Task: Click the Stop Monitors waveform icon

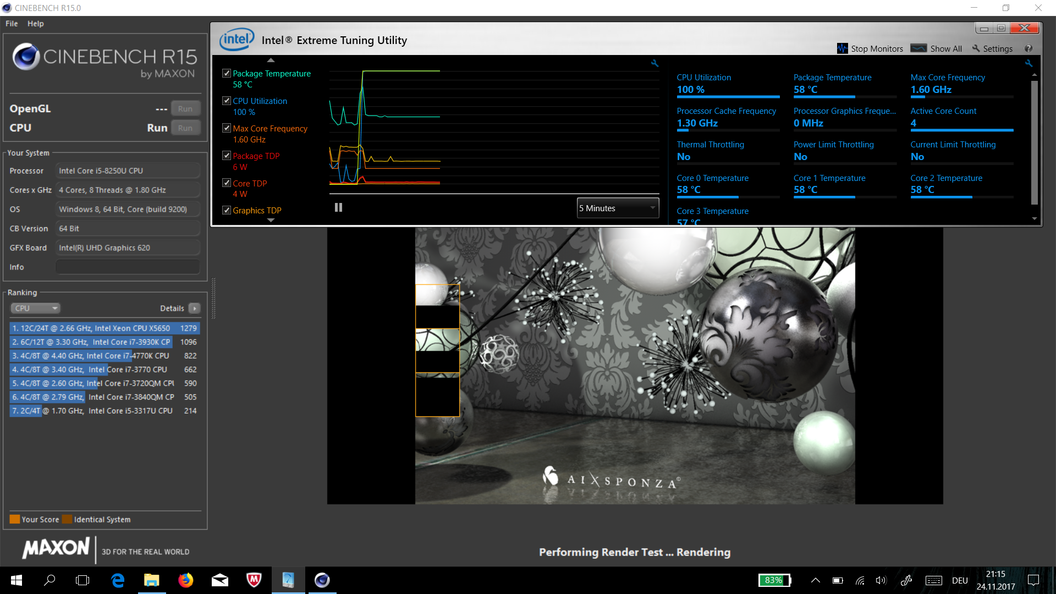Action: pos(842,48)
